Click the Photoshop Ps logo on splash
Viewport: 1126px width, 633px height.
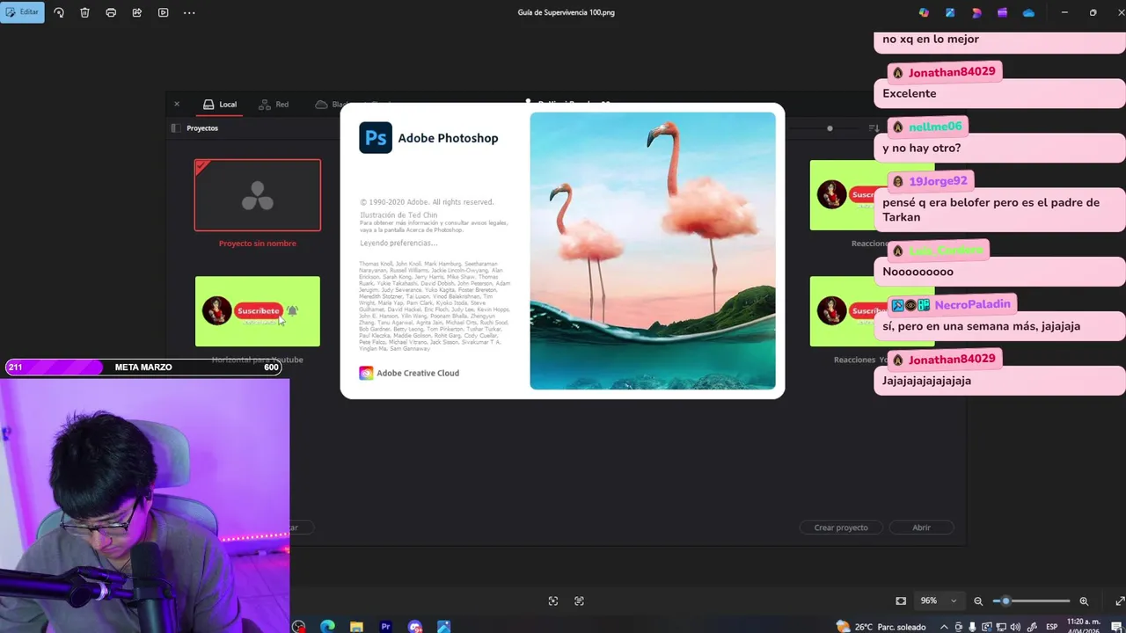tap(376, 138)
